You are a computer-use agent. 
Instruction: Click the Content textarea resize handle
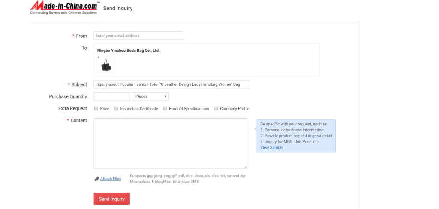click(246, 167)
